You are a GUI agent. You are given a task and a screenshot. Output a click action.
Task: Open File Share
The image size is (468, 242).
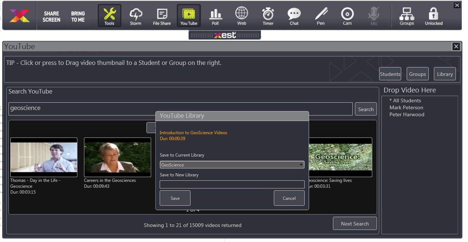(162, 16)
